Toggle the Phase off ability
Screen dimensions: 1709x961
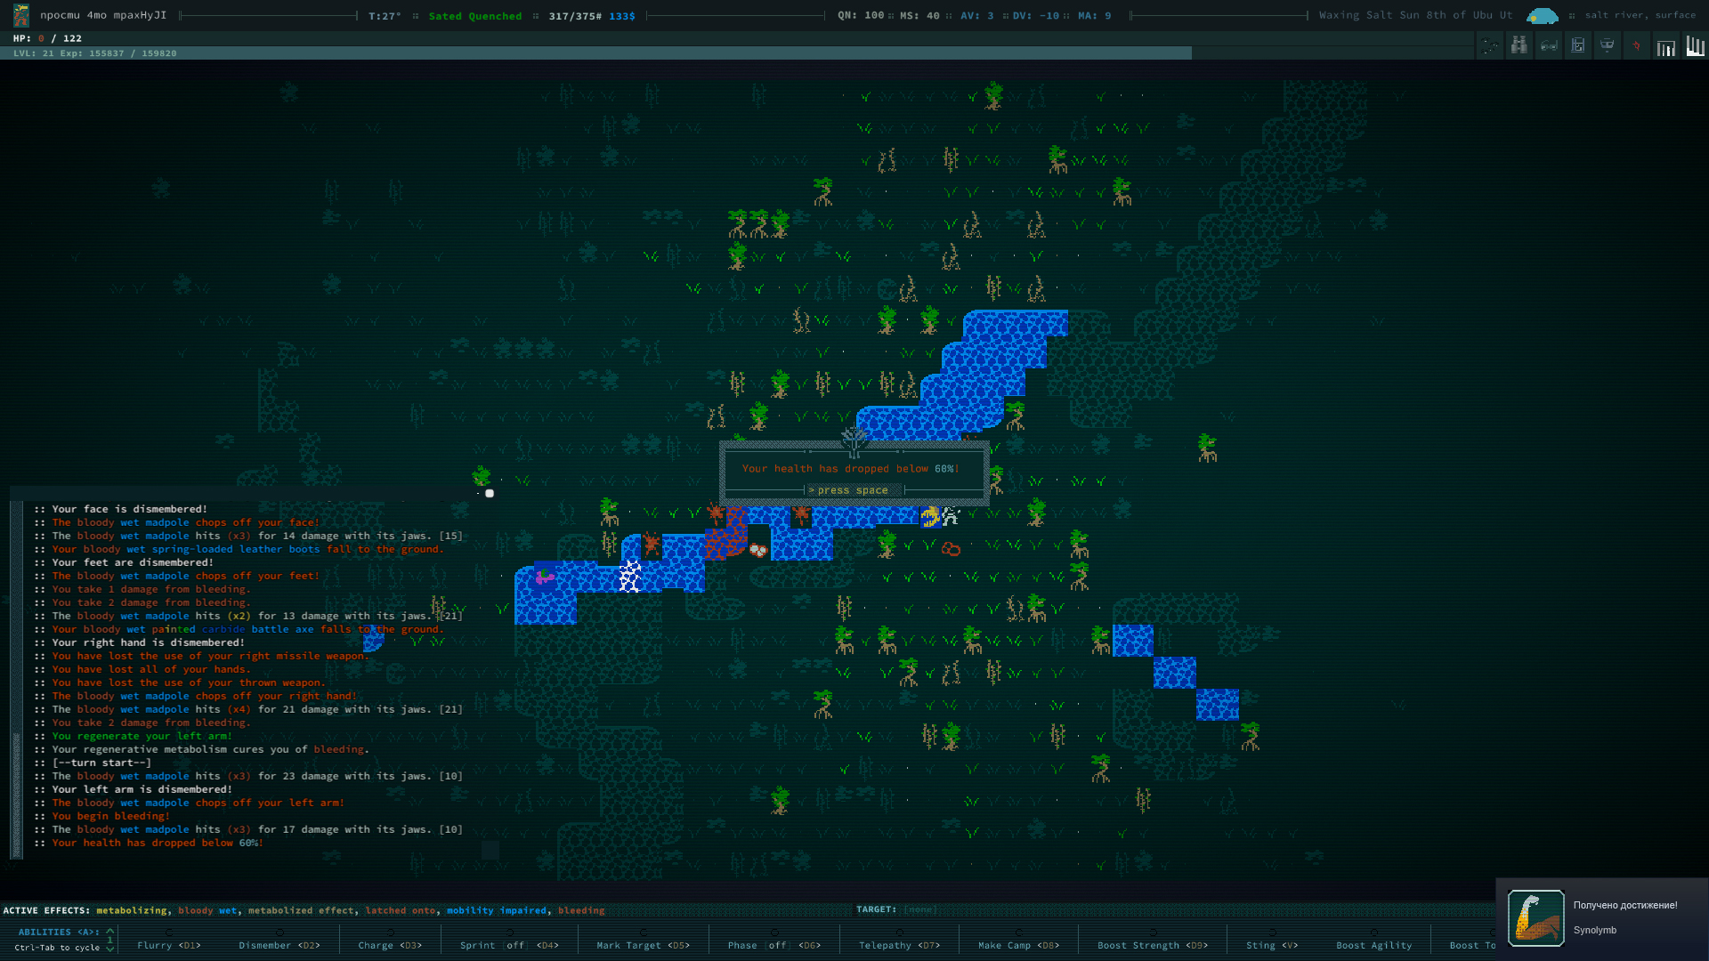tap(774, 945)
